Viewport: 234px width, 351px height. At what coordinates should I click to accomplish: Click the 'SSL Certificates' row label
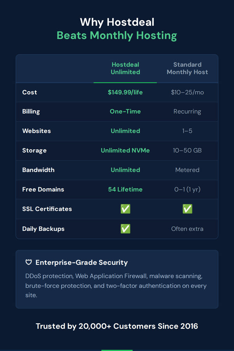47,209
